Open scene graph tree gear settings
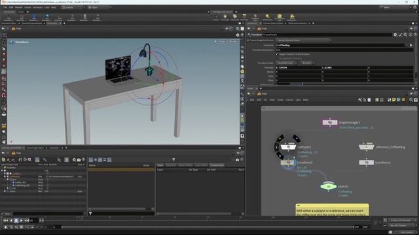The width and height of the screenshot is (419, 235). 74,159
